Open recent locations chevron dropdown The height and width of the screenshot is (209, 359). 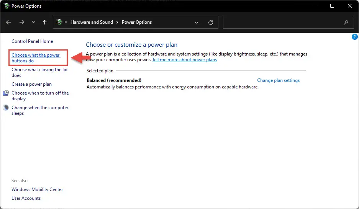[33, 22]
